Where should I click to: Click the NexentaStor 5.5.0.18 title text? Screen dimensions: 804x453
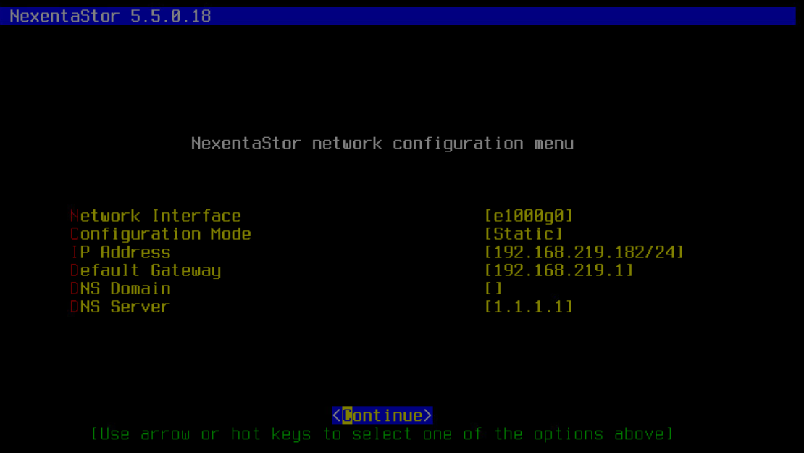110,16
